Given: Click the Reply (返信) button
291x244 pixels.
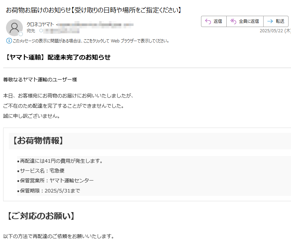Looking at the screenshot, I should pyautogui.click(x=214, y=21).
